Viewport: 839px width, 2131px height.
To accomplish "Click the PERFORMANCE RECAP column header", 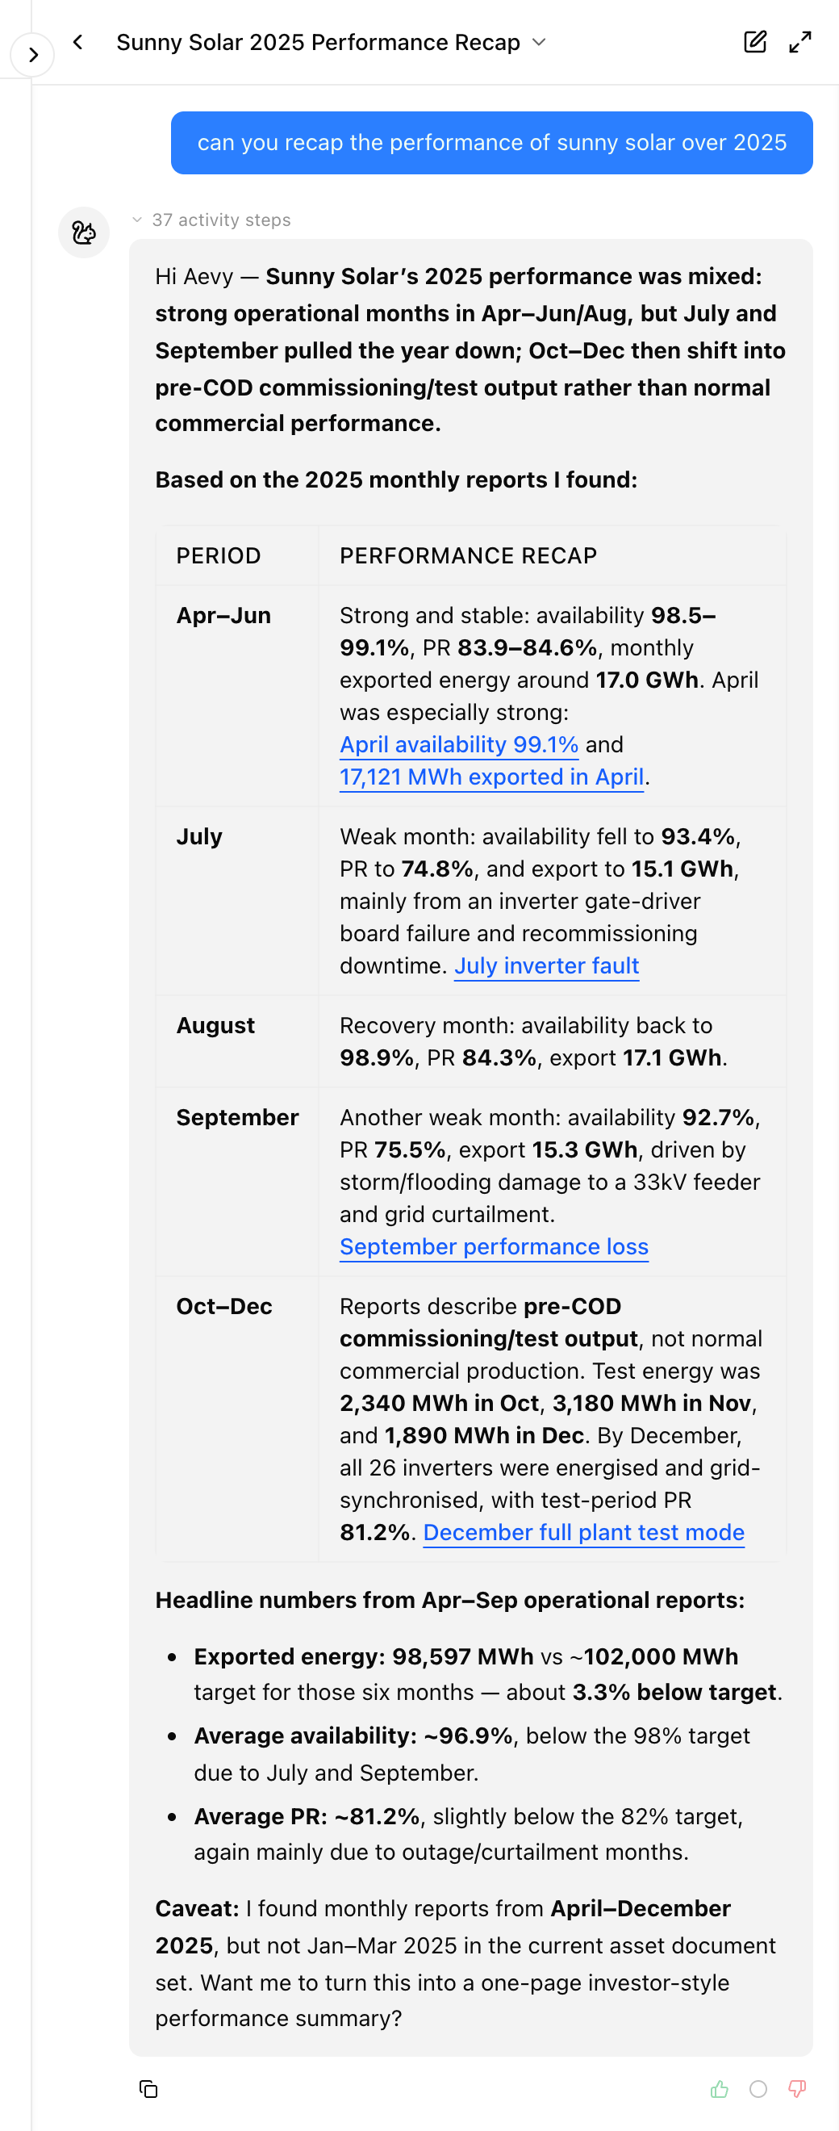I will [x=468, y=556].
